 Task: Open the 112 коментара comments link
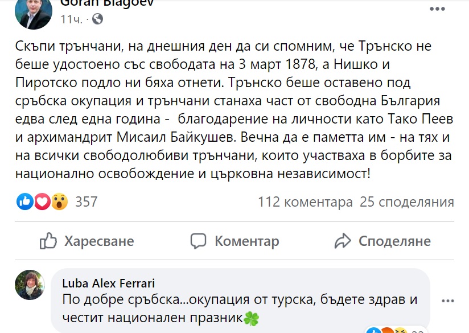[305, 202]
